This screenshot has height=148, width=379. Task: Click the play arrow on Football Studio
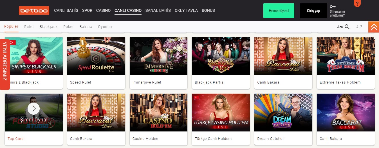pyautogui.click(x=34, y=108)
